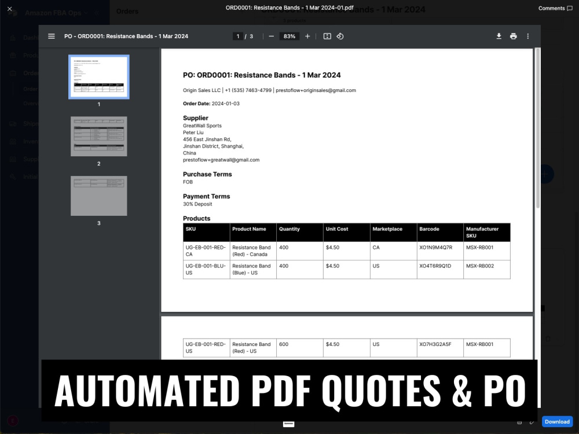Click the 30% Deposit text
The width and height of the screenshot is (579, 434).
(197, 204)
